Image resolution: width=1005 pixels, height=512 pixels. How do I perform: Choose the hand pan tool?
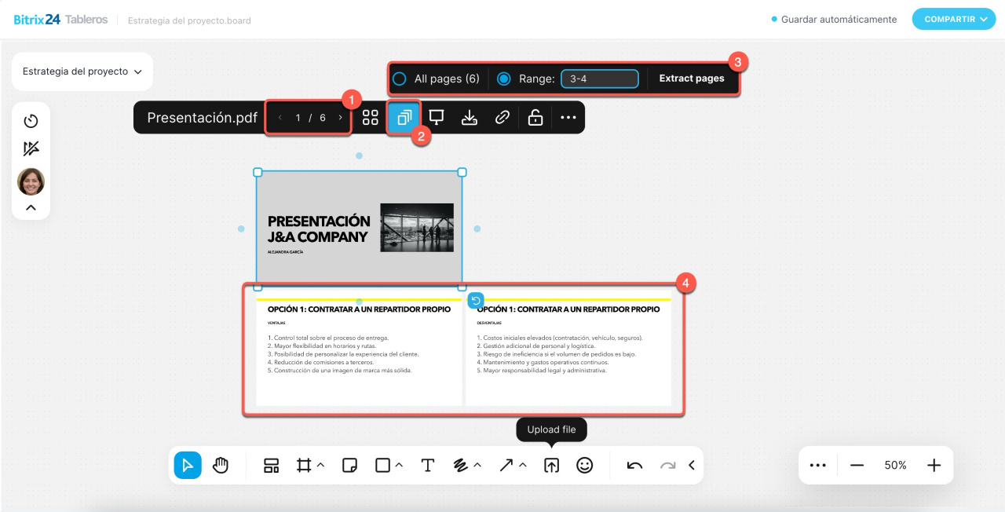pos(221,466)
